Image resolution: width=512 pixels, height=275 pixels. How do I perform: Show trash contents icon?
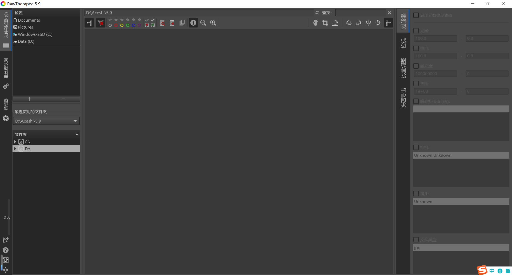point(162,23)
